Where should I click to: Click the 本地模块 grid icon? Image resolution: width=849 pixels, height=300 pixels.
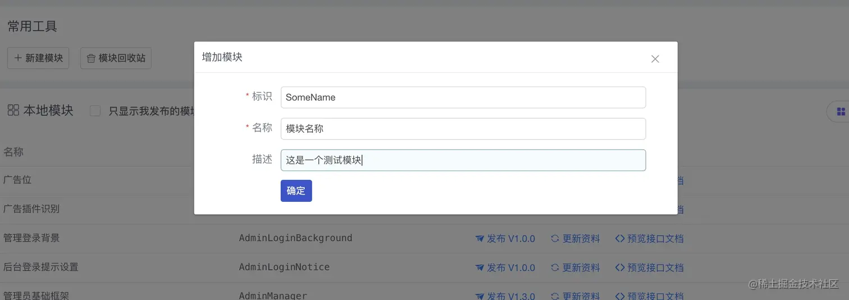tap(13, 110)
